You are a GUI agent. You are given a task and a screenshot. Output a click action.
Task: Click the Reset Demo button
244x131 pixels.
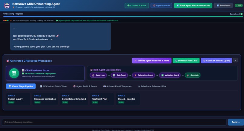point(223,5)
